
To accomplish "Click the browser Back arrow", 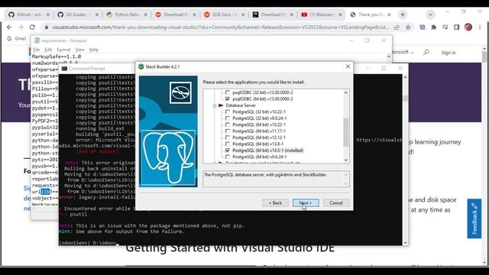I will pos(9,27).
